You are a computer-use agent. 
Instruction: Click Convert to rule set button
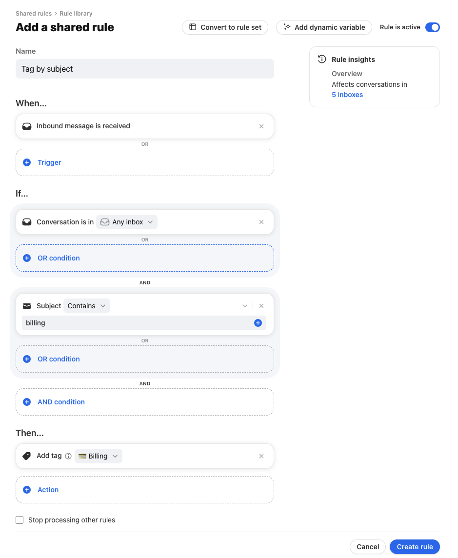(x=225, y=27)
